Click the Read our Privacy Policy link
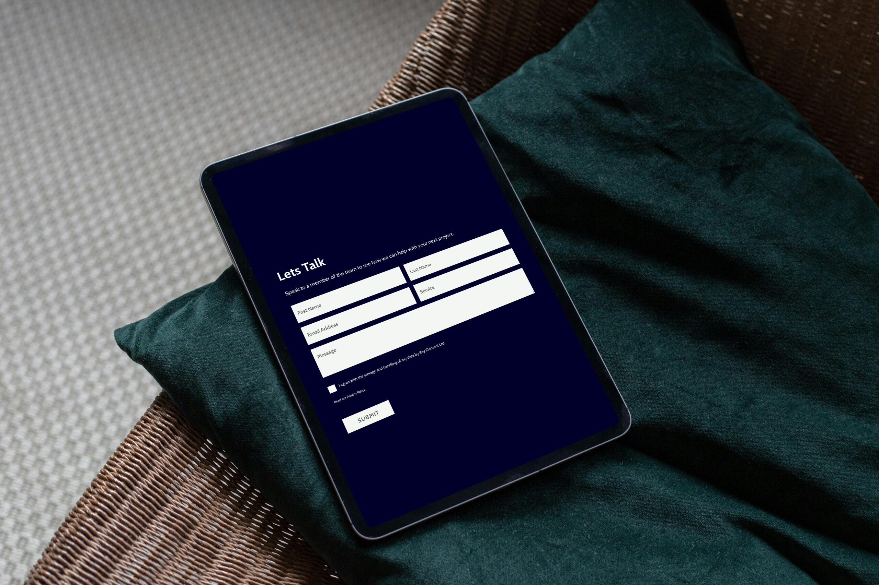Image resolution: width=879 pixels, height=585 pixels. pos(358,397)
